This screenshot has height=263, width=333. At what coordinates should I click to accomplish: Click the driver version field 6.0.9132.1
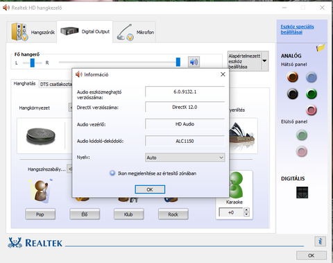(x=185, y=92)
